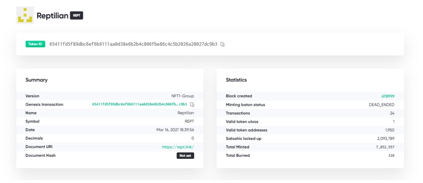Screen dimensions: 423x183
Task: Open block 678999 link
Action: pos(388,96)
